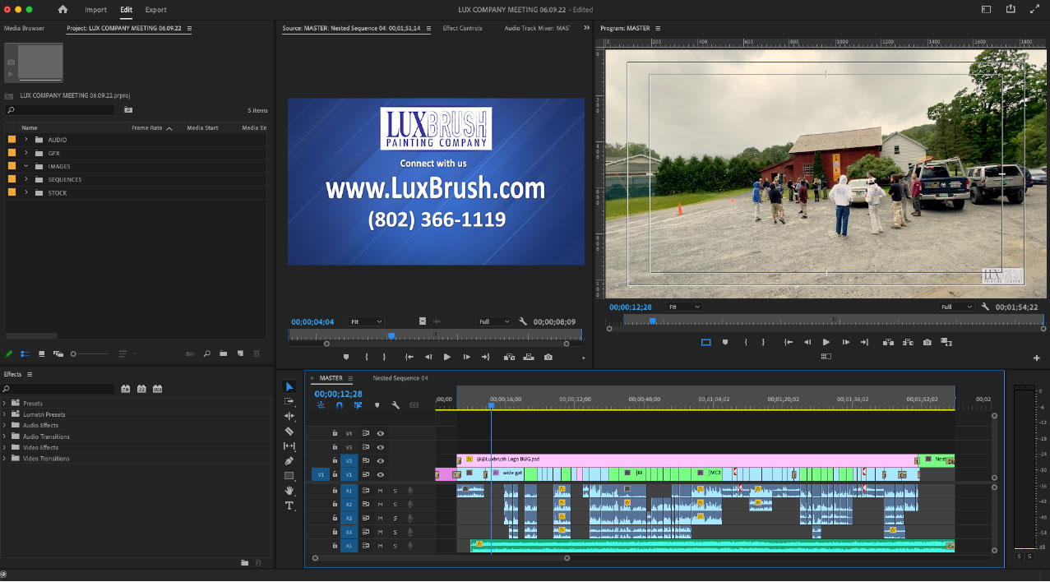Expand the Video Transitions folder in Effects
Screen dimensions: 1050x582
click(x=5, y=459)
